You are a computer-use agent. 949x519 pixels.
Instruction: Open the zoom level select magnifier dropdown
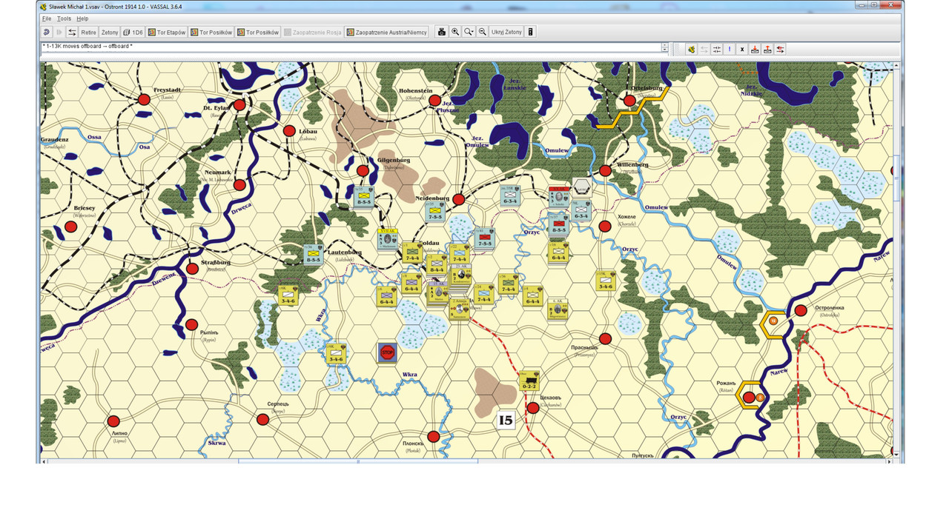[469, 32]
